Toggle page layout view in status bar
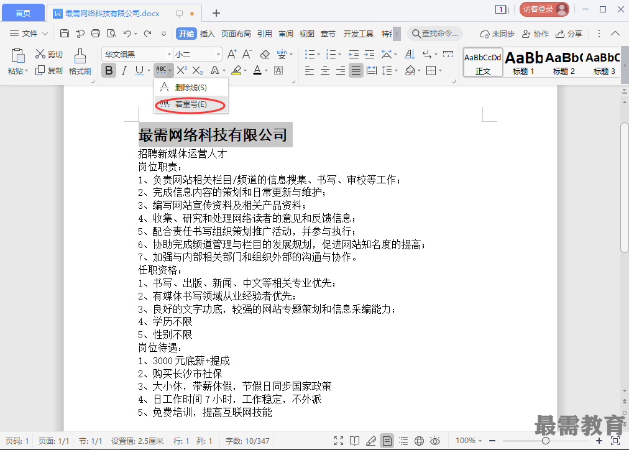The height and width of the screenshot is (450, 629). point(387,441)
